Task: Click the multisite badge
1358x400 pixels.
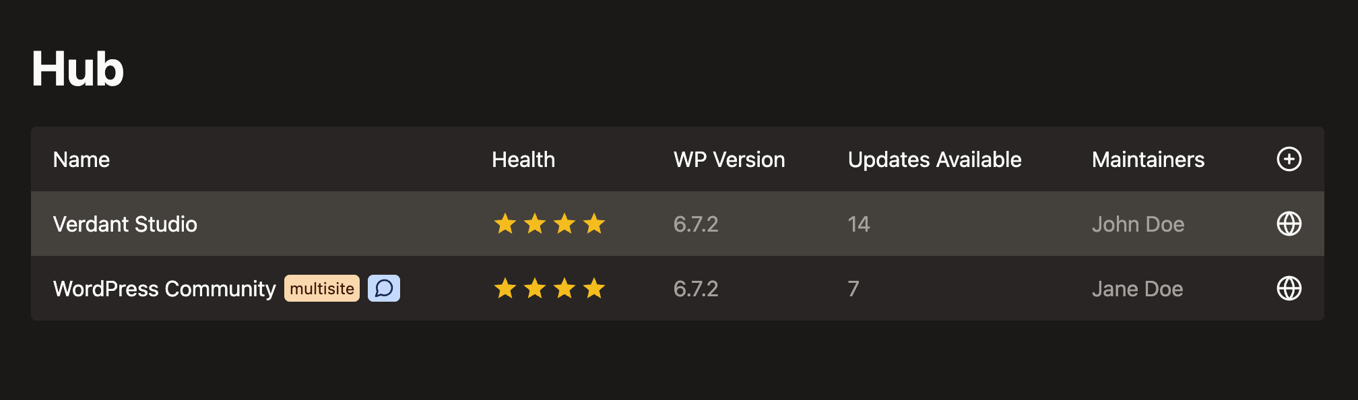Action: [322, 288]
